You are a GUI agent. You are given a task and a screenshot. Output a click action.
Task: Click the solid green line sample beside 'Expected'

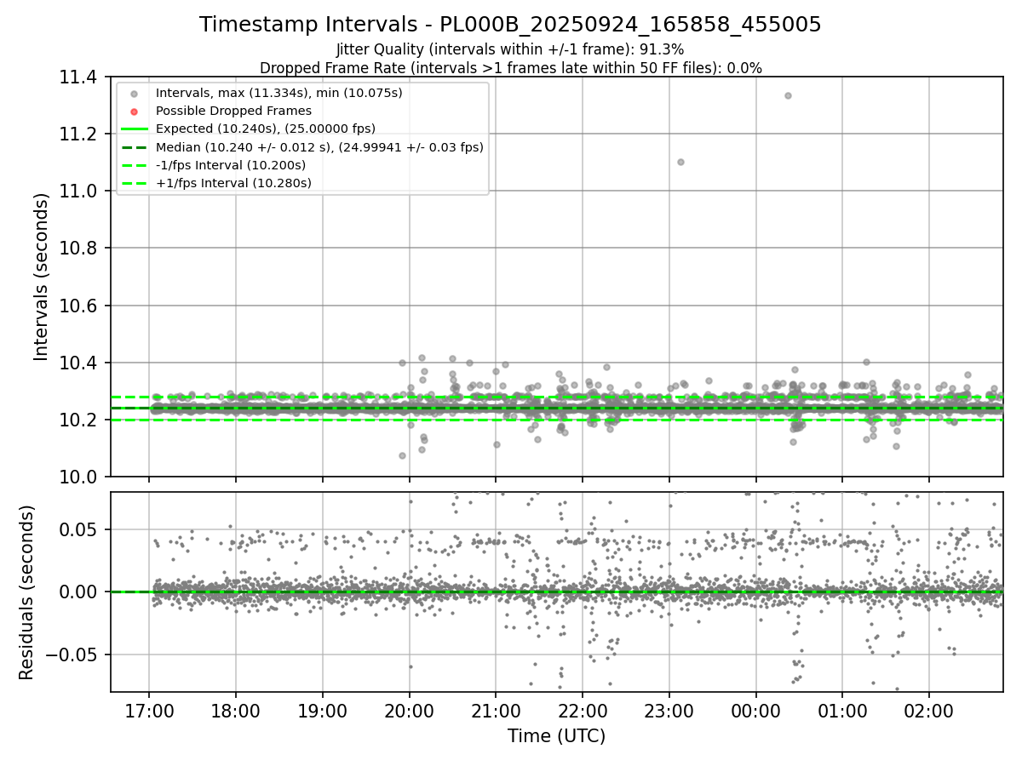[134, 129]
